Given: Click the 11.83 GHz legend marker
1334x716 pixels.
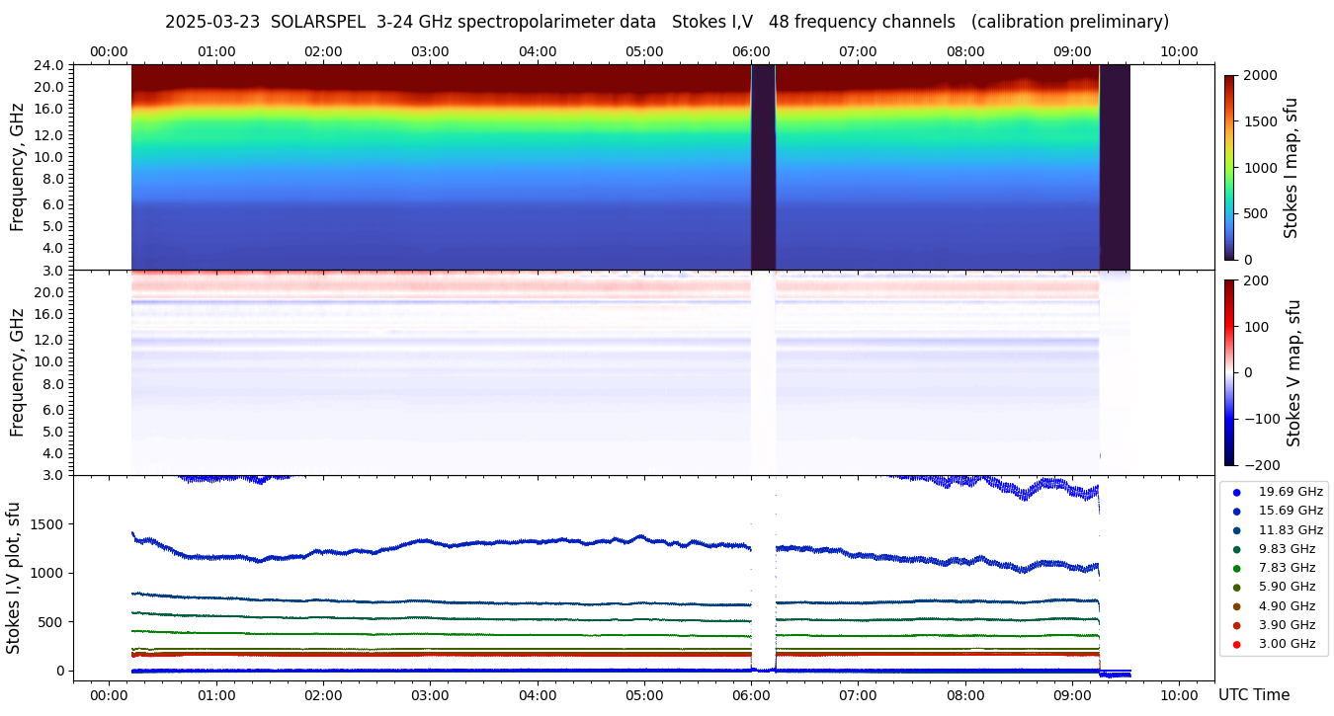Looking at the screenshot, I should (1236, 530).
